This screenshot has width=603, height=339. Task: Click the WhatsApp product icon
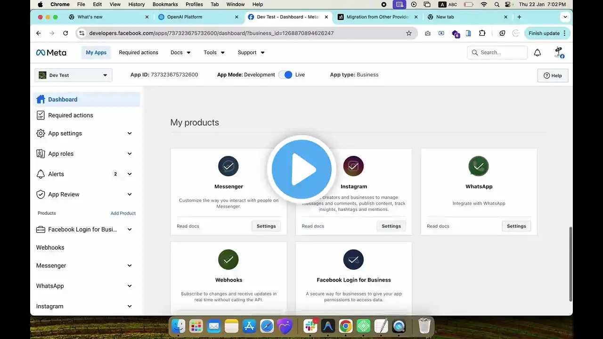[479, 166]
